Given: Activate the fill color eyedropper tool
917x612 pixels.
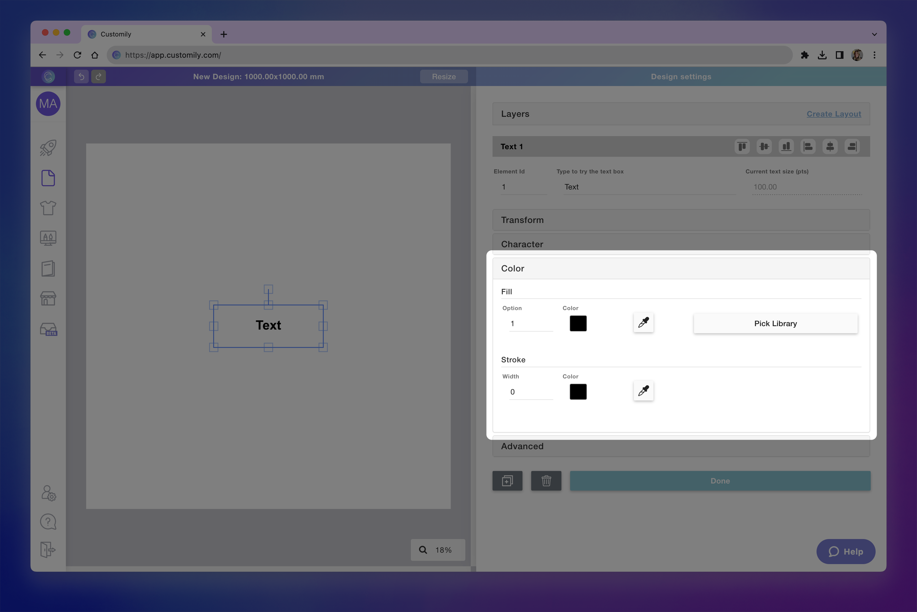Looking at the screenshot, I should point(643,323).
